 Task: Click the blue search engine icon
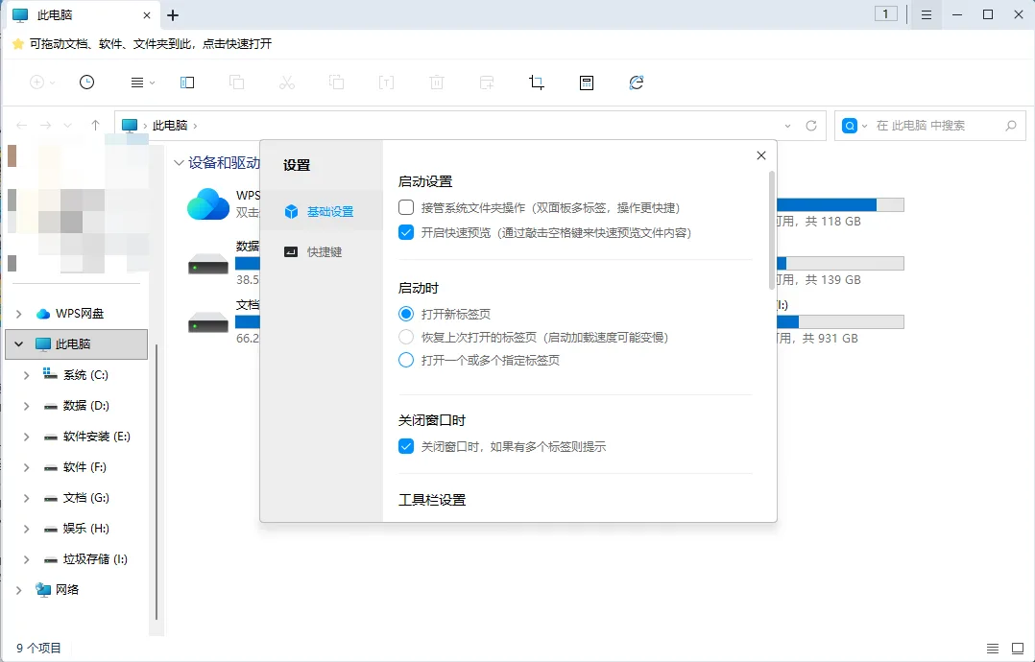pos(850,126)
